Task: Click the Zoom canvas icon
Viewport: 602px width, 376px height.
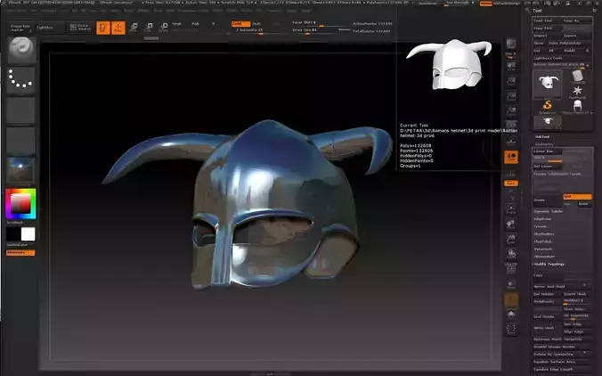Action: [511, 81]
